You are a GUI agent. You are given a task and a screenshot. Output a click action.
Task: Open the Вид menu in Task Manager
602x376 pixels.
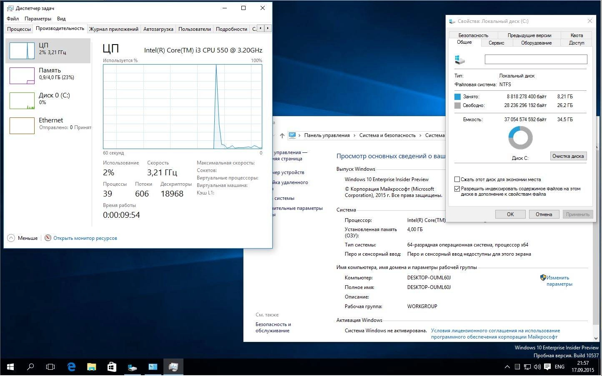[61, 19]
